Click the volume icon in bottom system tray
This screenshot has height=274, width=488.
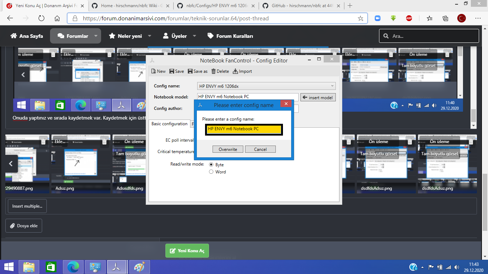point(456,267)
